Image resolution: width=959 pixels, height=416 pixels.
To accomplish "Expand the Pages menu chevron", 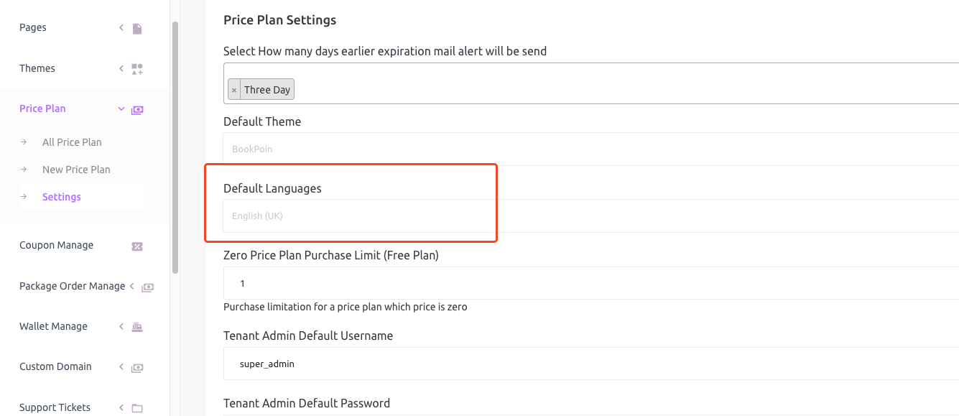I will (121, 28).
